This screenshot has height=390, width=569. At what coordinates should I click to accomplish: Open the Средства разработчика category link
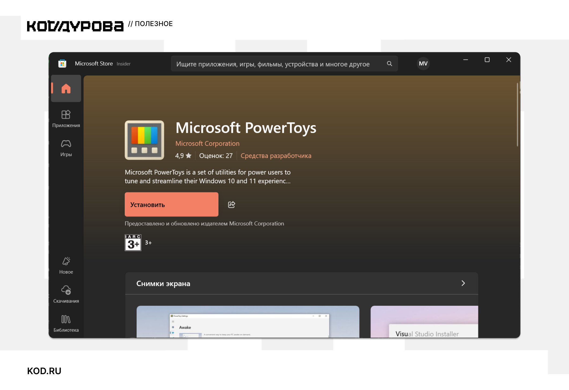pos(276,156)
